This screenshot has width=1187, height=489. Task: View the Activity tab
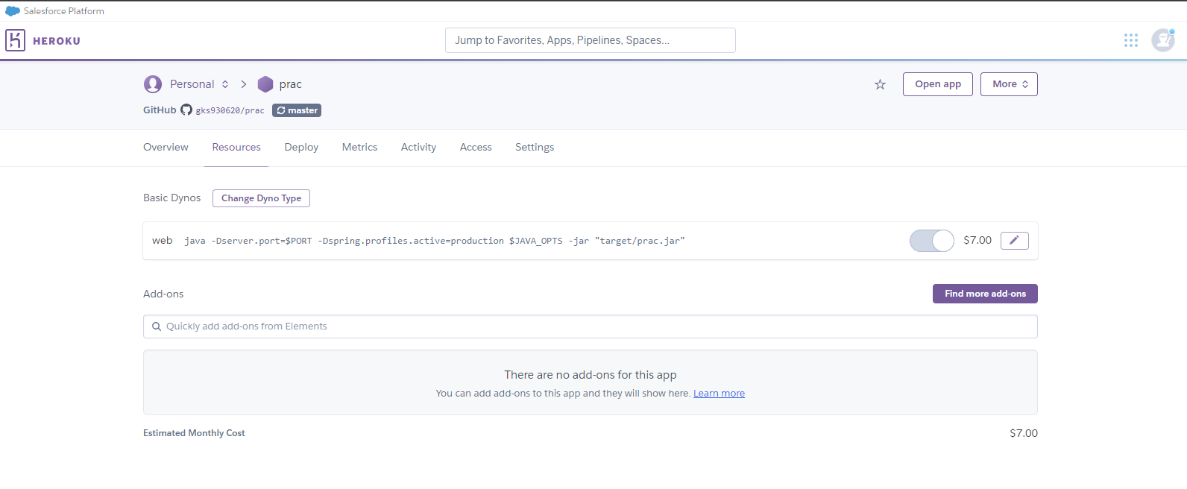point(418,148)
